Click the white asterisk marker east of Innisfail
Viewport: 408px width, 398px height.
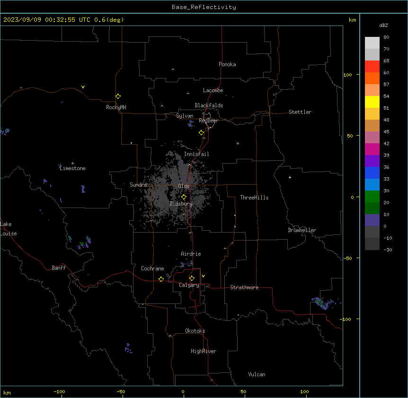(238, 143)
